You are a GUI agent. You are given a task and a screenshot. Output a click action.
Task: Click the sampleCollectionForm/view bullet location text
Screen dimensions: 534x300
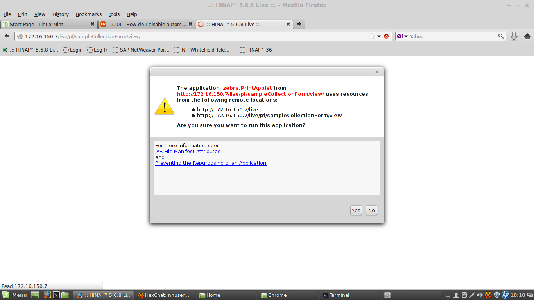point(269,115)
